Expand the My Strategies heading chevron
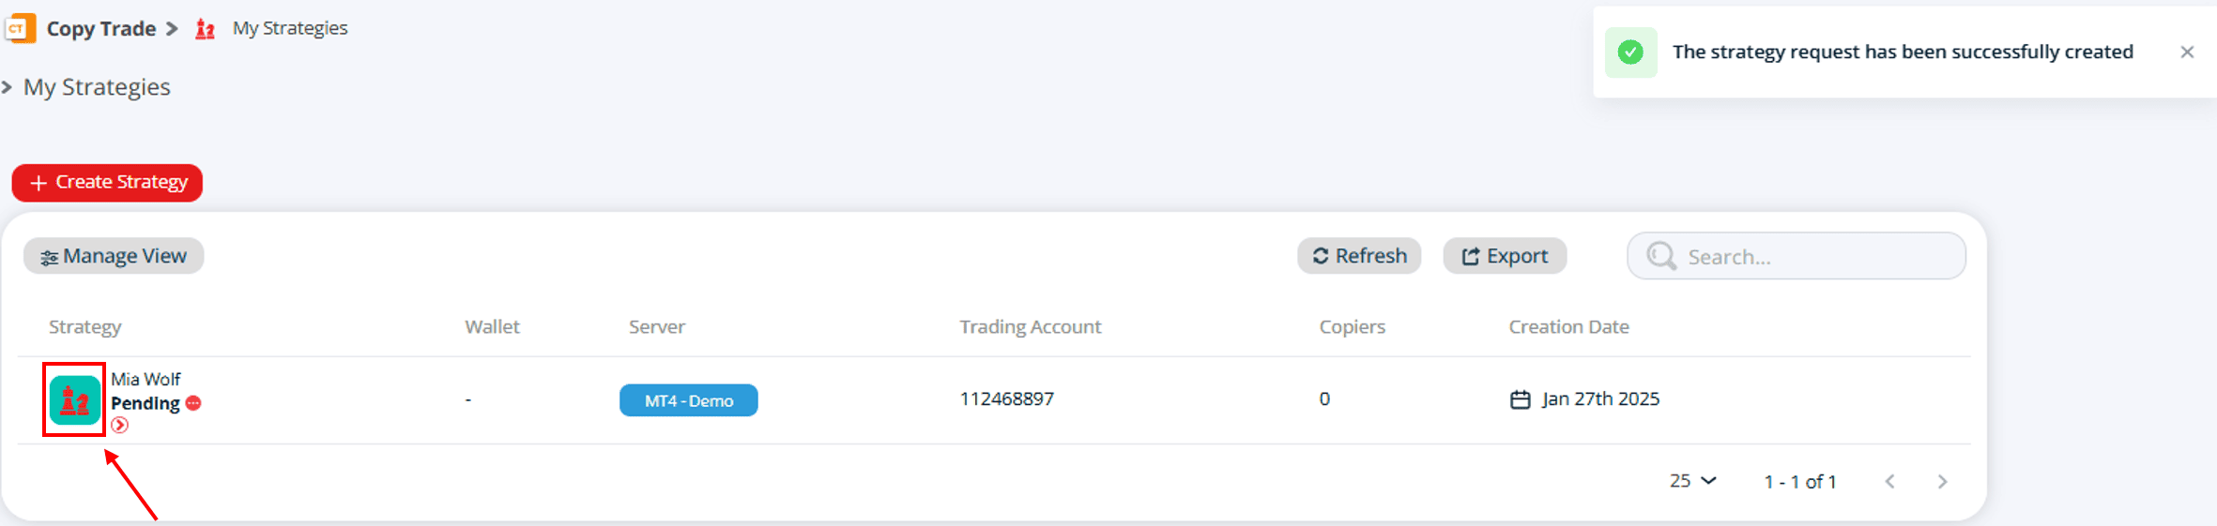Viewport: 2217px width, 526px height. tap(7, 87)
